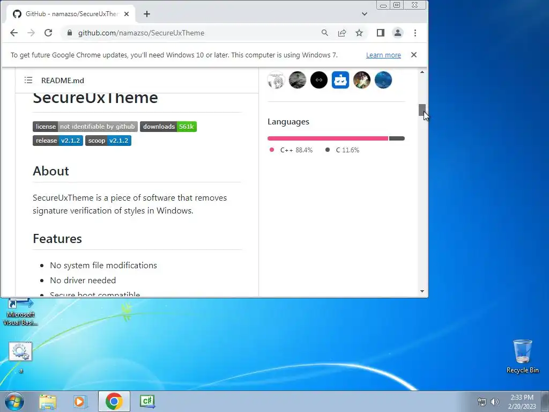The width and height of the screenshot is (549, 412).
Task: Click the Chrome forward arrow
Action: coord(31,33)
